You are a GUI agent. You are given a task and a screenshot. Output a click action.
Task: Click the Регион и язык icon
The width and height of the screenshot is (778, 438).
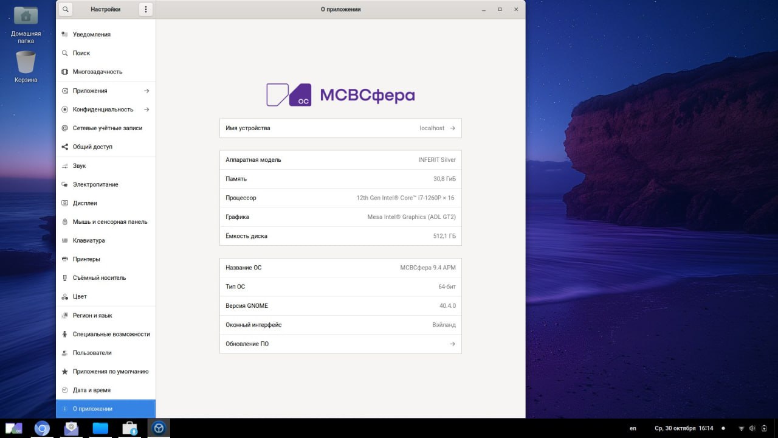64,315
